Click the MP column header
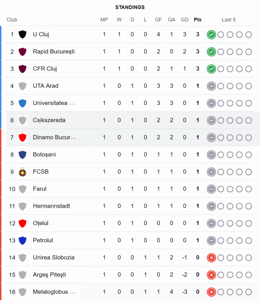This screenshot has height=305, width=260. click(104, 20)
